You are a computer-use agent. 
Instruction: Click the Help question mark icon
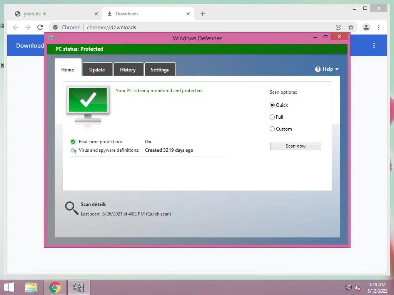(x=318, y=69)
